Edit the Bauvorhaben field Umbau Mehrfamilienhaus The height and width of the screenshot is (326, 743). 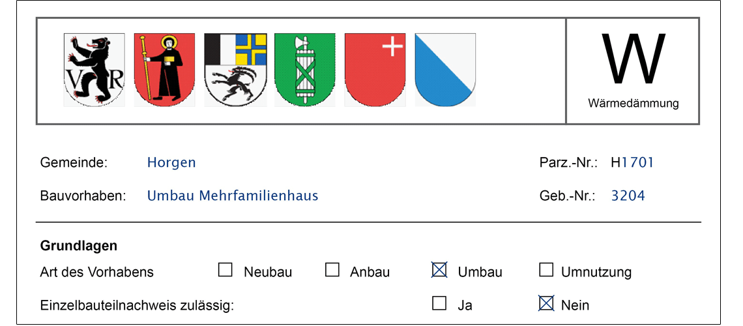tap(233, 196)
